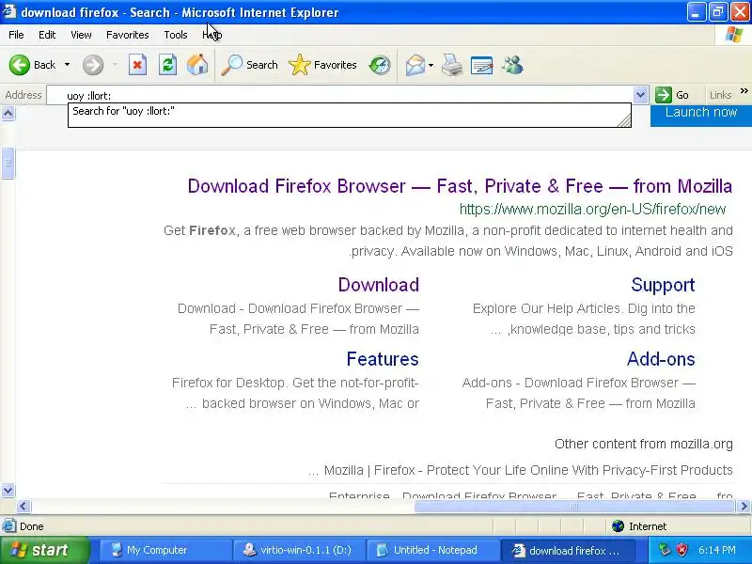The image size is (752, 564).
Task: Click inside the Address bar field
Action: coord(340,95)
